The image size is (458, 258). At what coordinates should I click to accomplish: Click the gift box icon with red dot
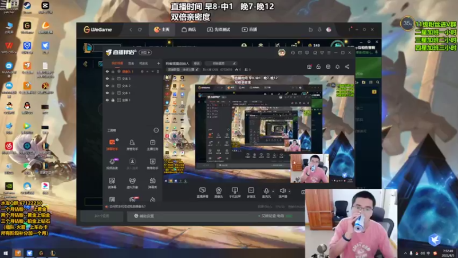[309, 67]
